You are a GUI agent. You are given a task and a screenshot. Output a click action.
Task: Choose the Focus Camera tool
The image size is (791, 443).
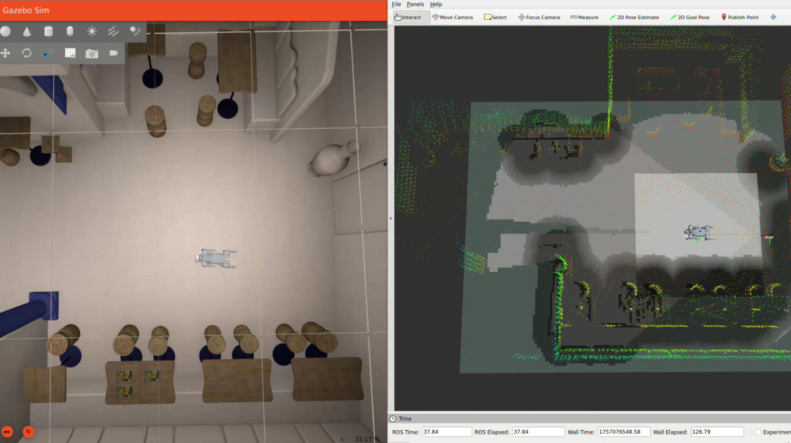pyautogui.click(x=539, y=17)
